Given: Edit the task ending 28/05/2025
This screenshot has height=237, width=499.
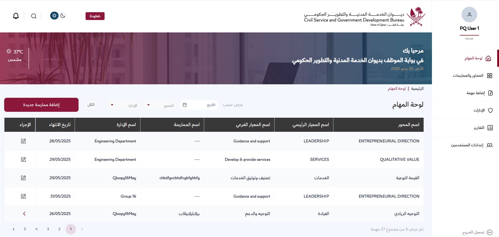Looking at the screenshot, I should (23, 141).
